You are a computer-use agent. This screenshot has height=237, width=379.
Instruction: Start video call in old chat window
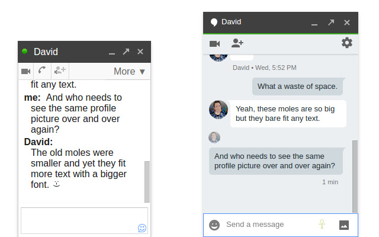click(x=26, y=72)
